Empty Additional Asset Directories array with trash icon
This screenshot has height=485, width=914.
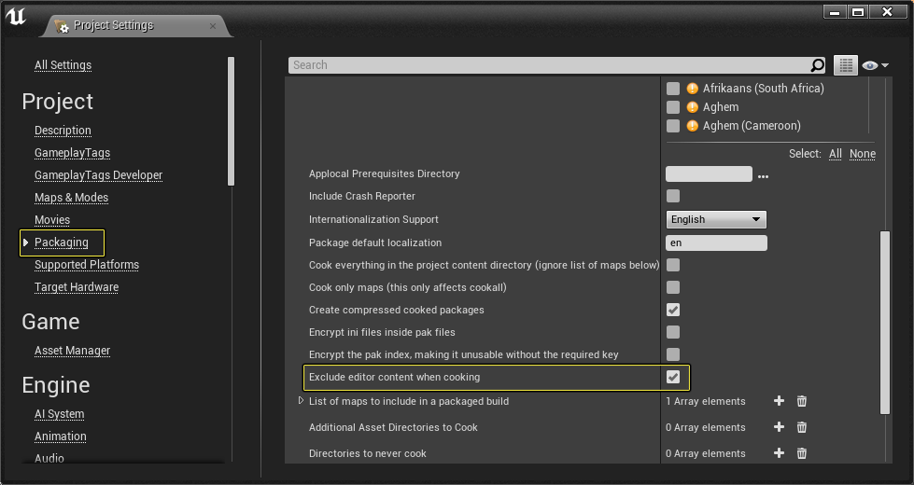pyautogui.click(x=801, y=427)
